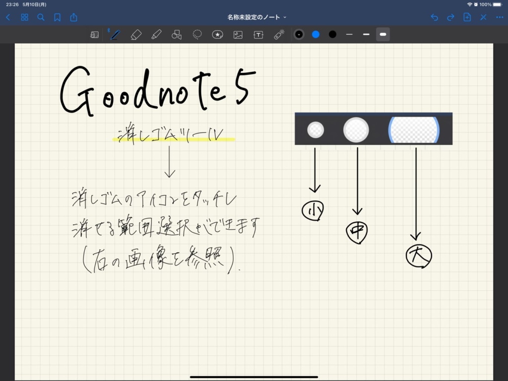
Task: Select the Highlighter tool
Action: pos(156,34)
